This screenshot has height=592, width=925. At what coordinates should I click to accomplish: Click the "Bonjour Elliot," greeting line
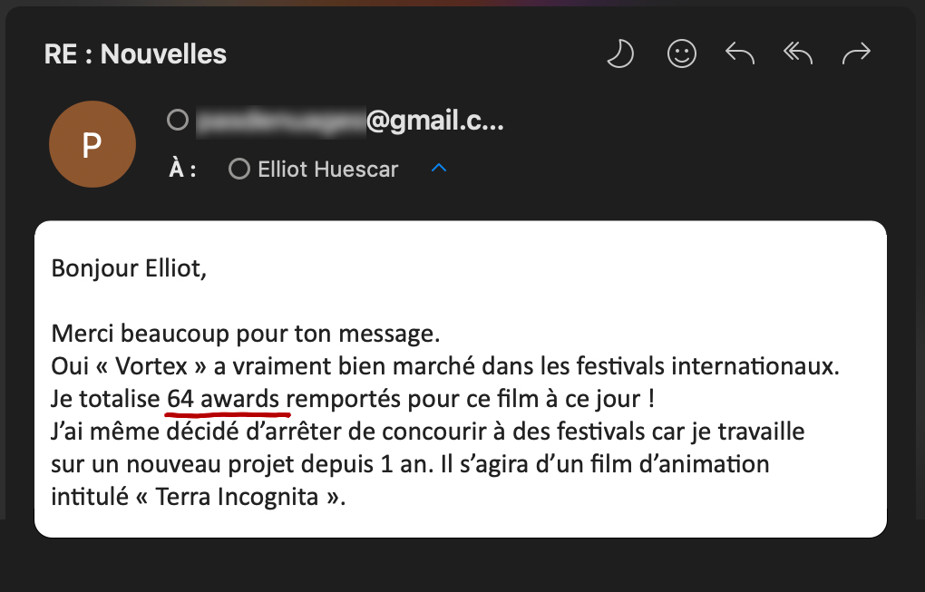pos(129,267)
